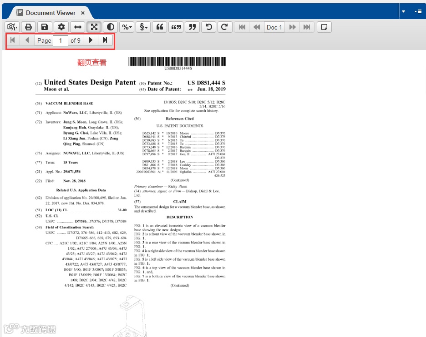Open viewer settings via the gear icon
Image resolution: width=426 pixels, height=337 pixels.
coord(61,27)
